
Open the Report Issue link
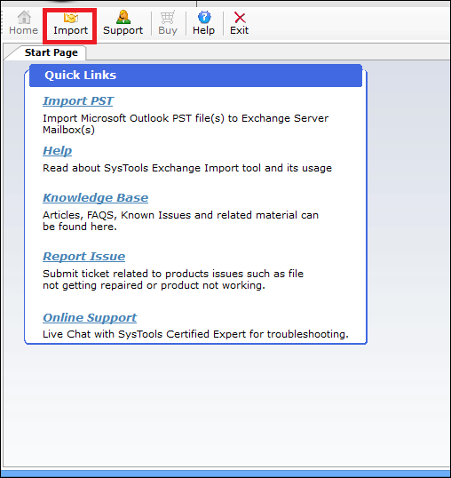(83, 257)
